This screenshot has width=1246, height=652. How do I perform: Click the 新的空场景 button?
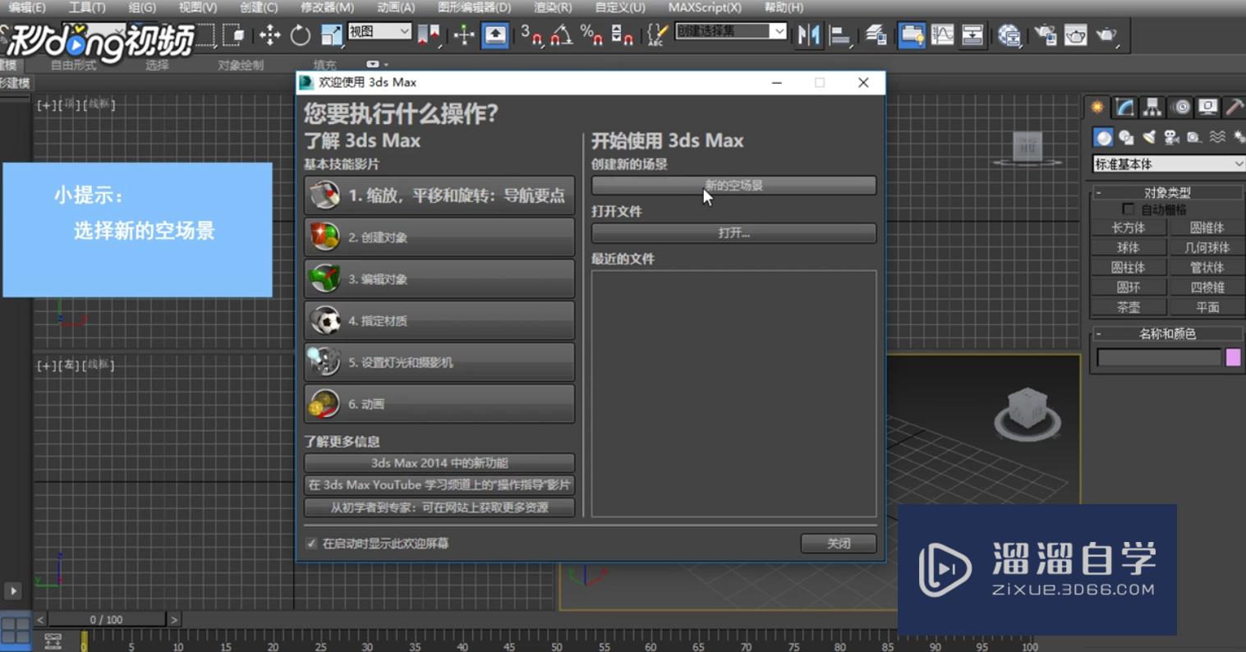tap(733, 186)
